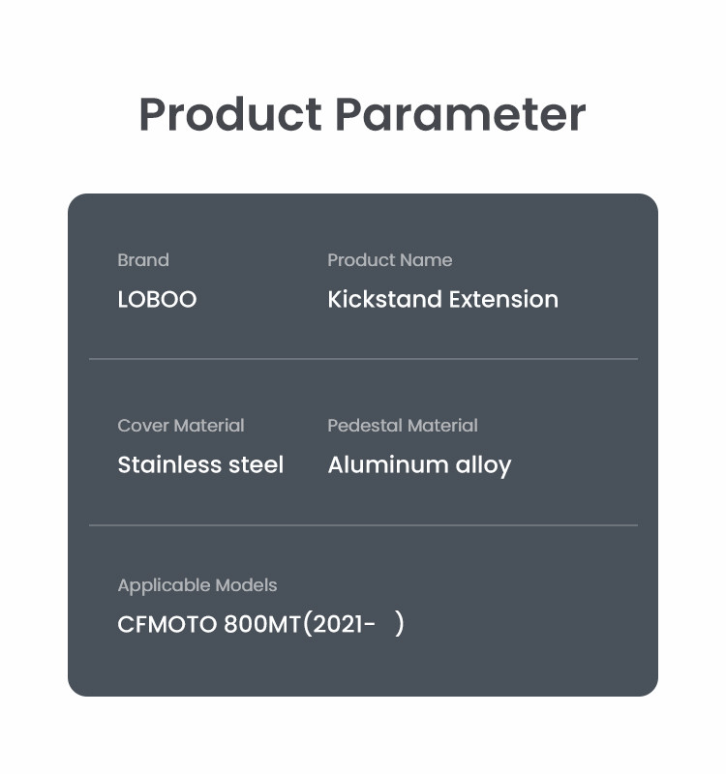This screenshot has height=774, width=726.
Task: Click the "CFMOTO 800MT(2021- )" model value
Action: point(260,625)
